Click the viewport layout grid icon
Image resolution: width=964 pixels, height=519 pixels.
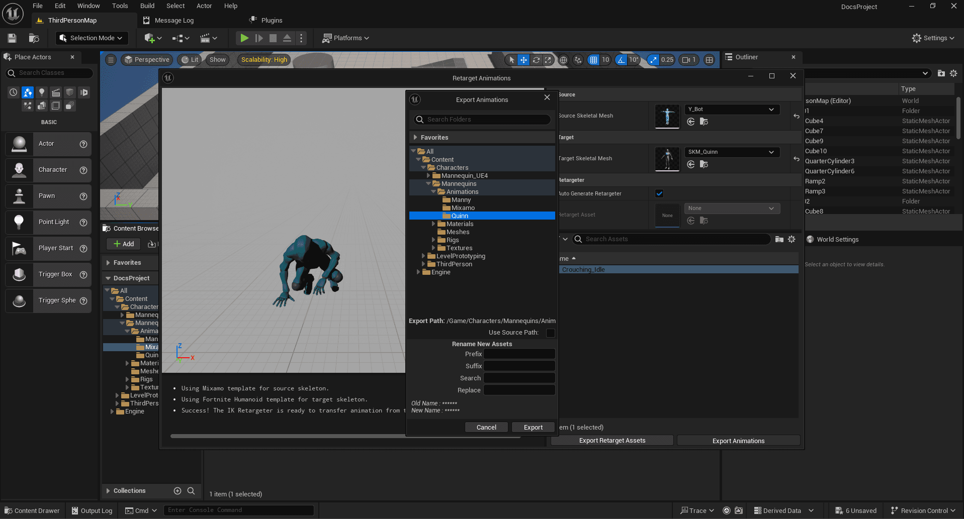point(709,60)
